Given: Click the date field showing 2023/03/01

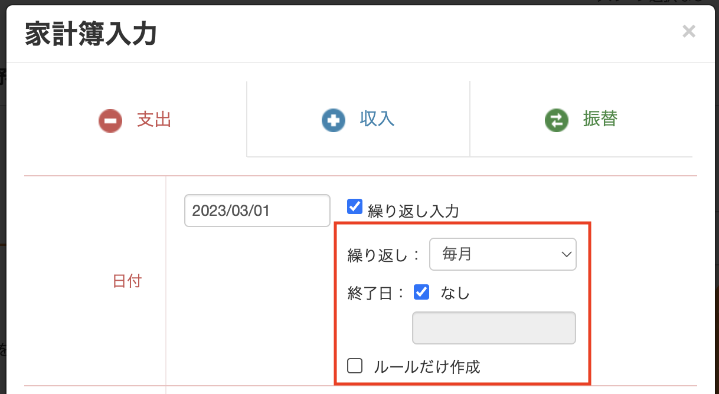Looking at the screenshot, I should click(257, 211).
